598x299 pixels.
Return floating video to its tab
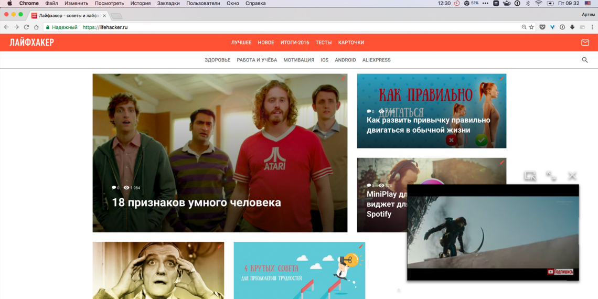(530, 176)
